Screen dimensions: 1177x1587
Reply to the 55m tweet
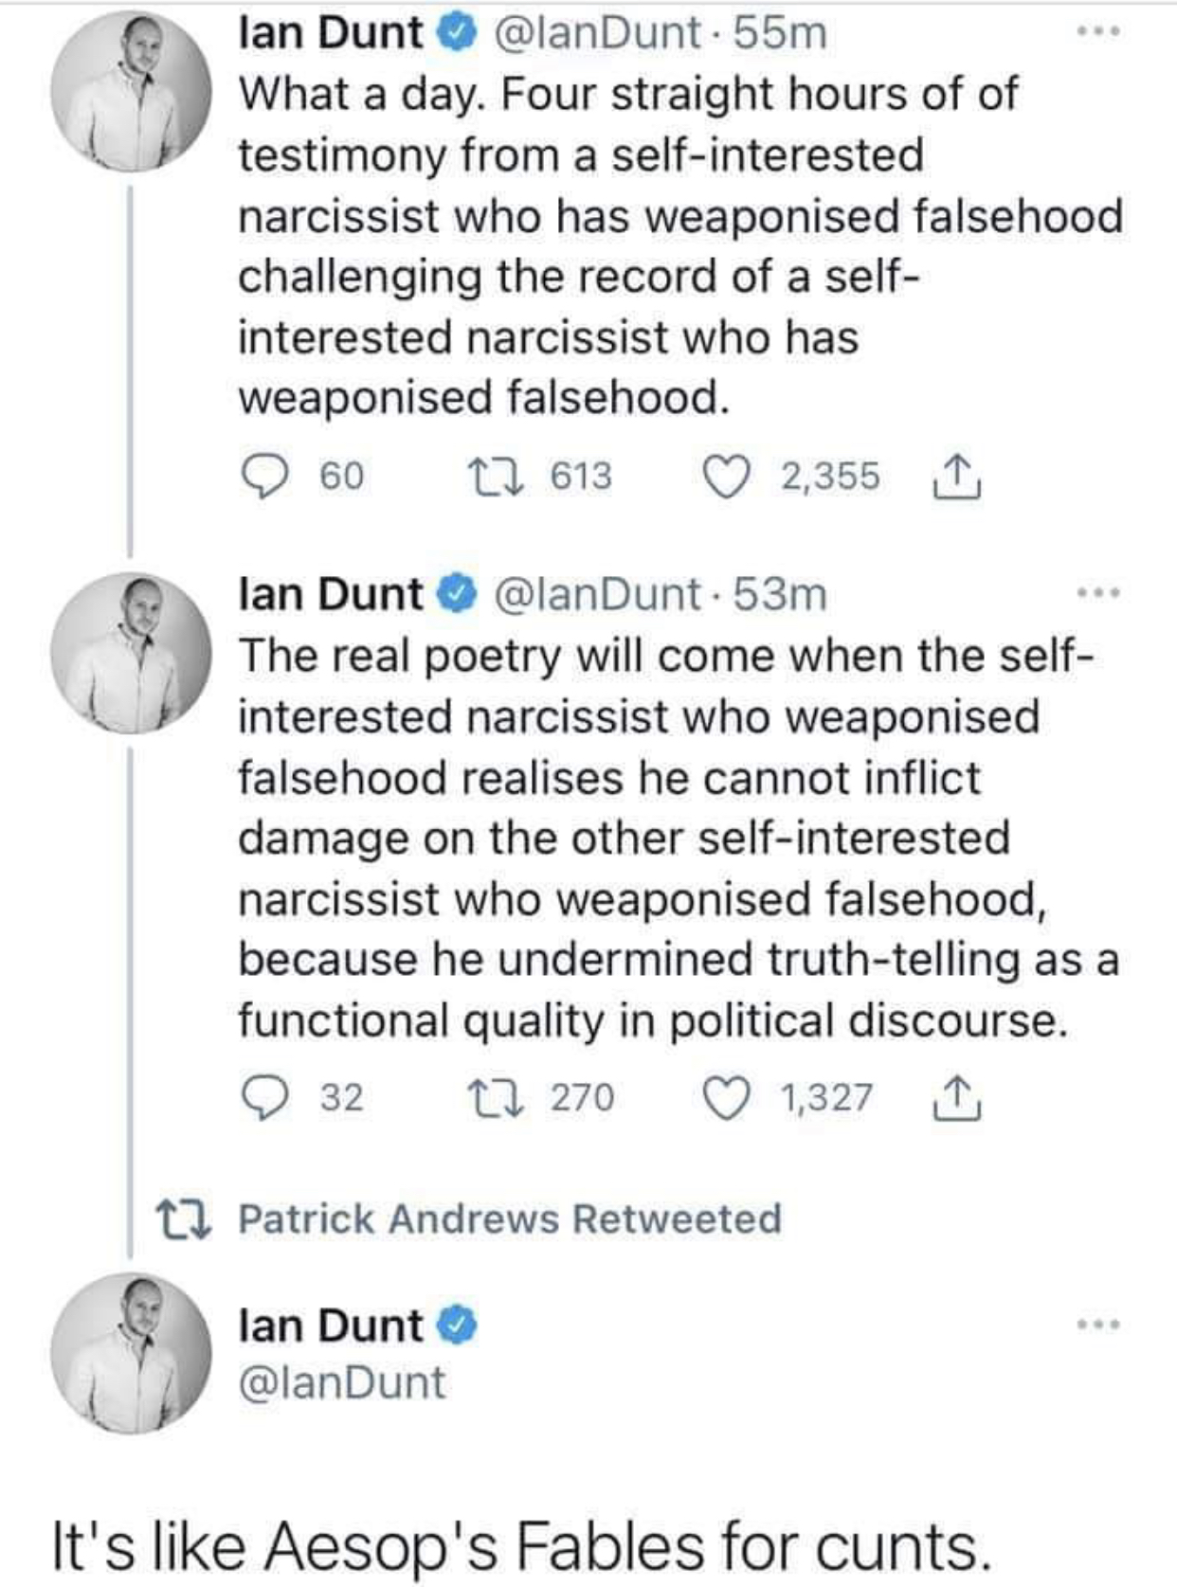266,476
